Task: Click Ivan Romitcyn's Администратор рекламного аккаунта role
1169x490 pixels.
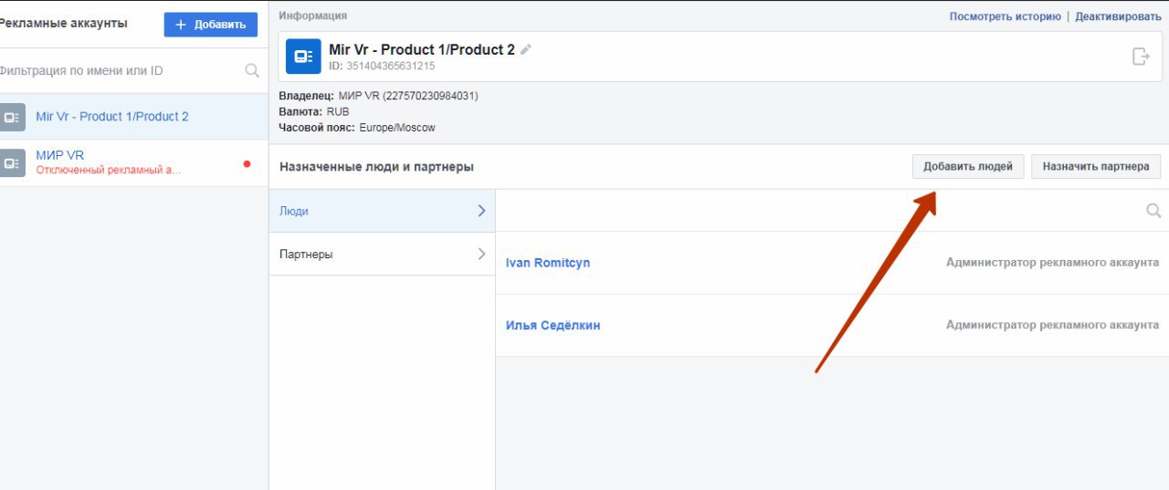Action: 1052,263
